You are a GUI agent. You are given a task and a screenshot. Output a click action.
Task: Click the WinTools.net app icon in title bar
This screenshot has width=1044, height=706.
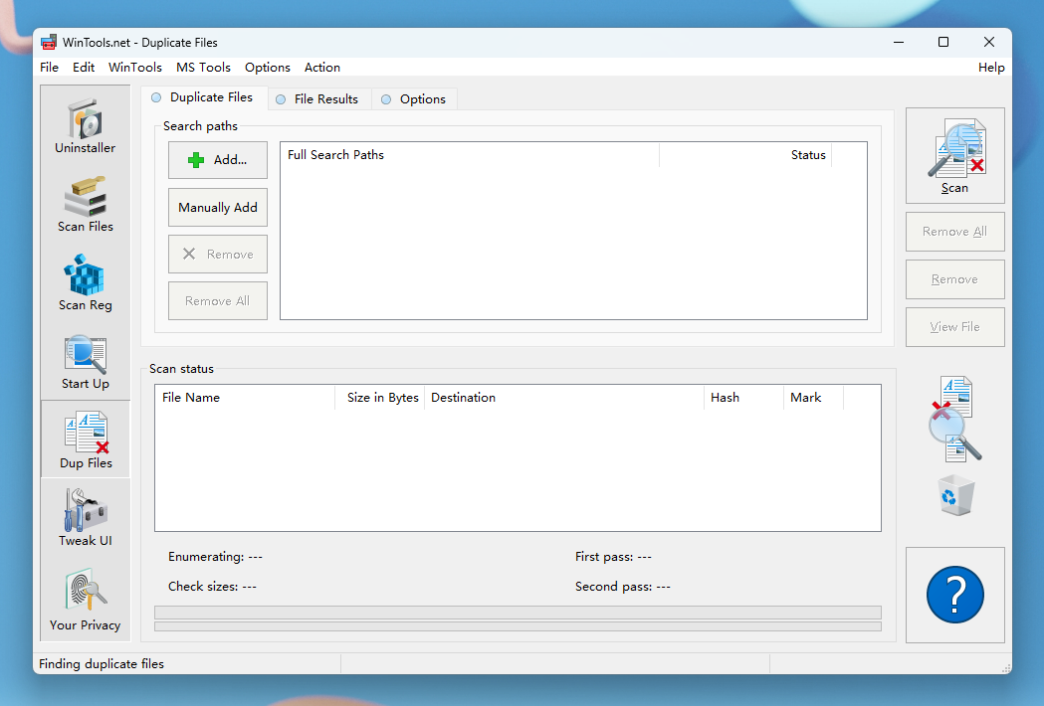[49, 43]
